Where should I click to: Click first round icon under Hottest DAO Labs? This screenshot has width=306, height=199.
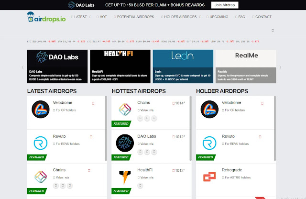pos(140,152)
